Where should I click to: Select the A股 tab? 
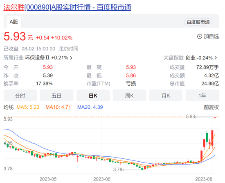(x=14, y=22)
